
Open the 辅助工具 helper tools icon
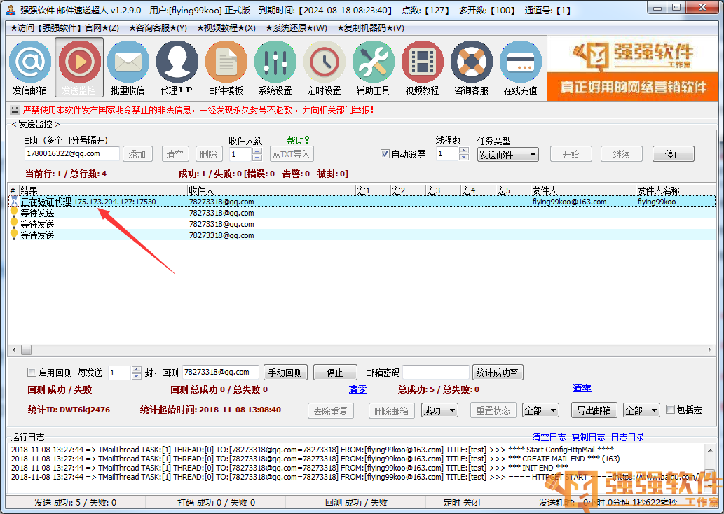coord(373,68)
